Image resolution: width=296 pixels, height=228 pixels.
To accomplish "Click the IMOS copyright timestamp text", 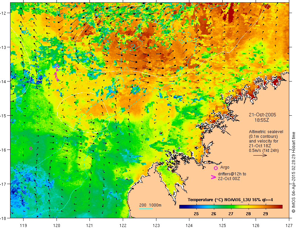I will (x=293, y=172).
